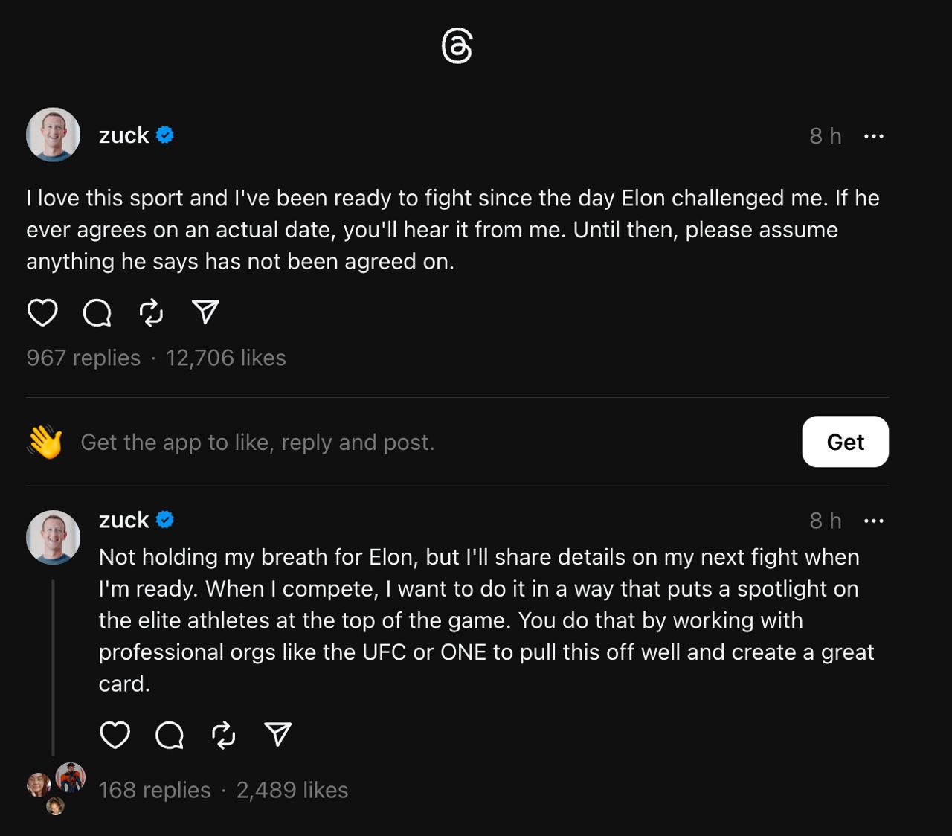The image size is (952, 836).
Task: Open zuck username on first post
Action: pos(123,135)
